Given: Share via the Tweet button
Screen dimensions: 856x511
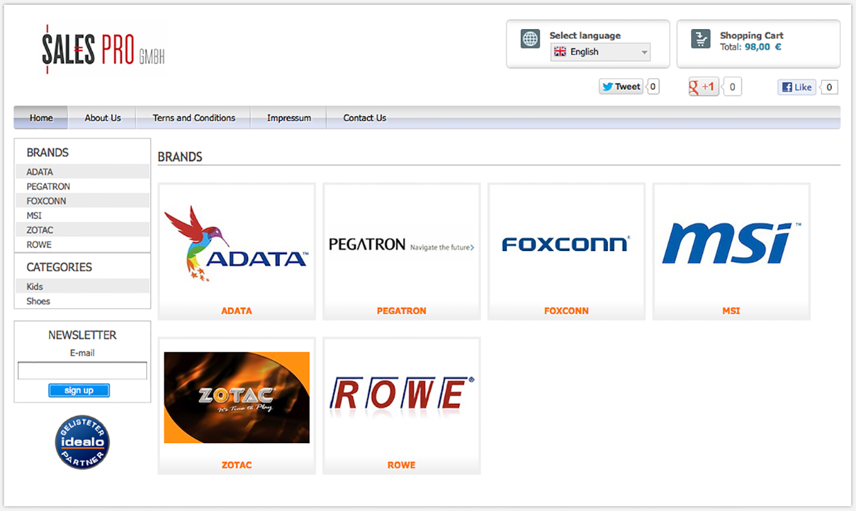Looking at the screenshot, I should point(621,86).
